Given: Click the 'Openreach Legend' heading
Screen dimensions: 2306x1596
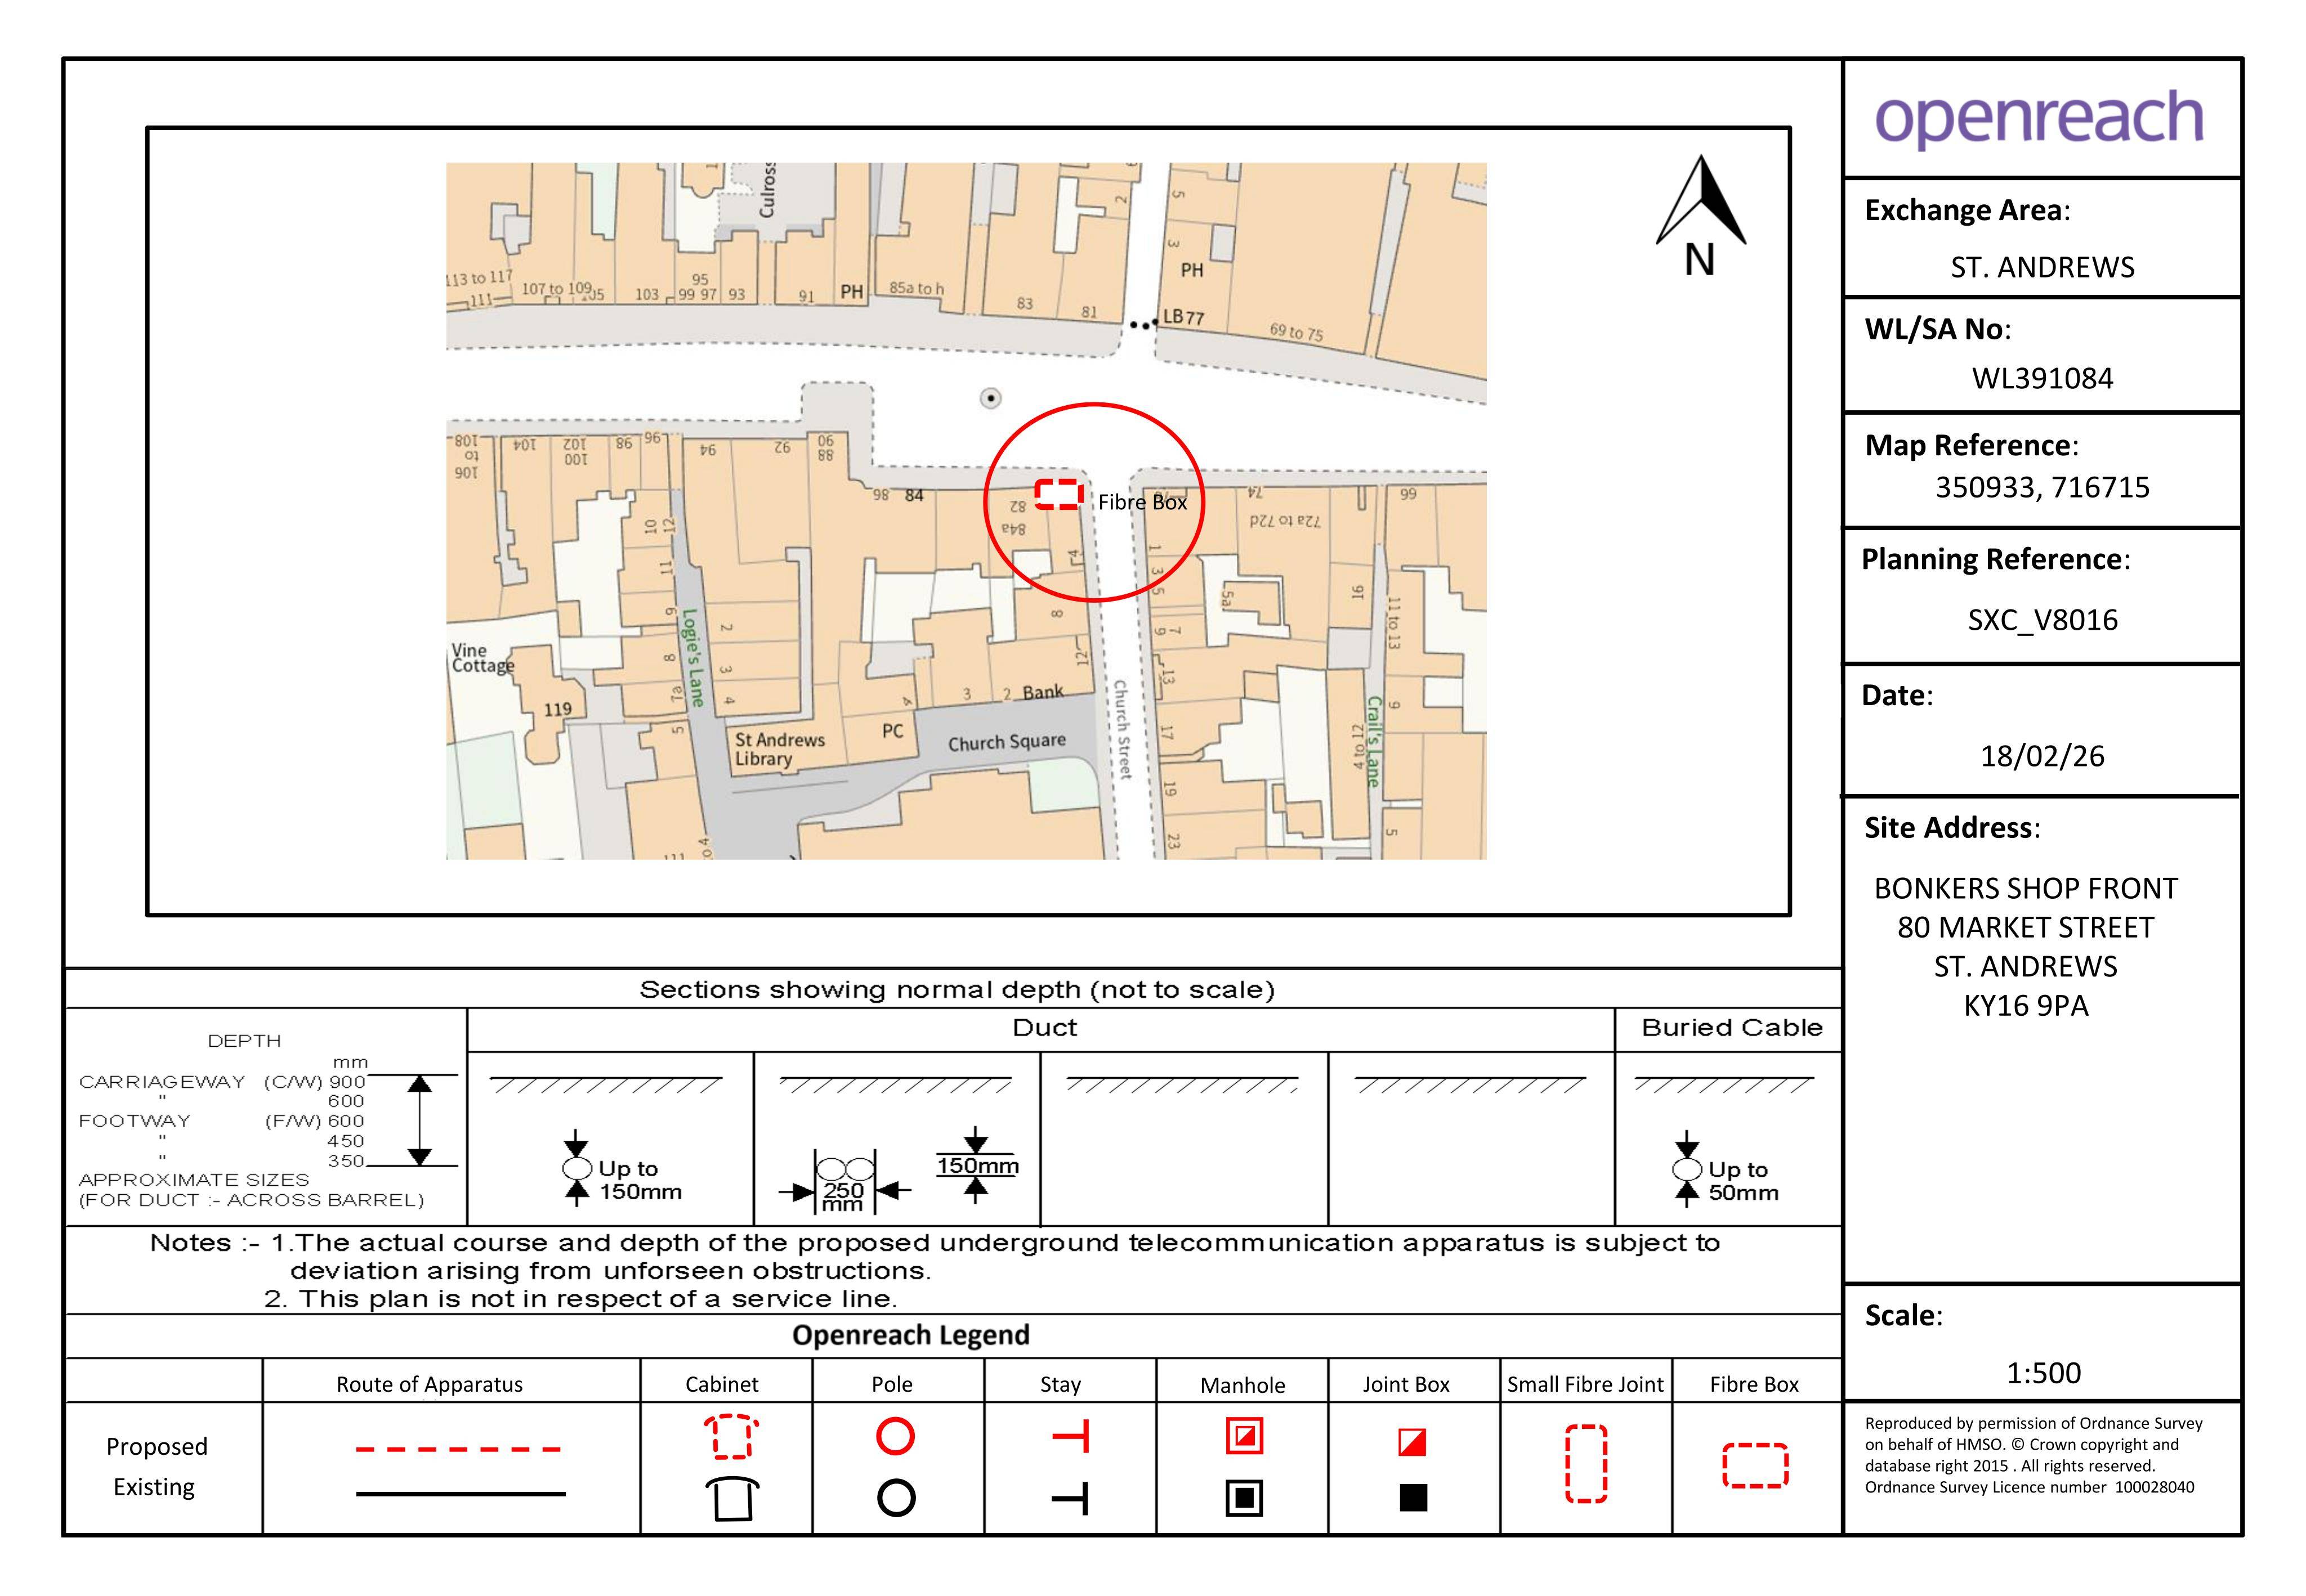Looking at the screenshot, I should click(x=910, y=1335).
